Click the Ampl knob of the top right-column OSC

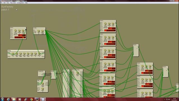[x=150, y=66]
